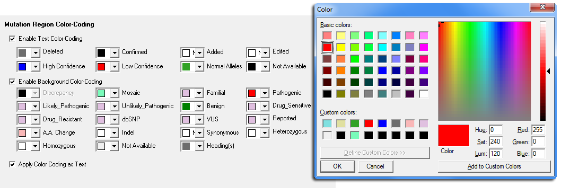Viewport: 561px width, 195px height.
Task: Select the yellow basic color swatch
Action: (x=341, y=47)
